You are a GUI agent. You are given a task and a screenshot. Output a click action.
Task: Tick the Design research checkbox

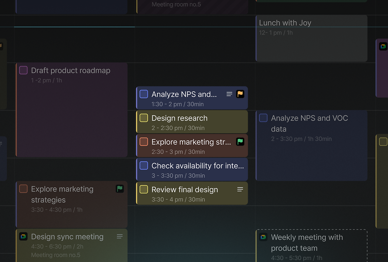click(x=144, y=118)
